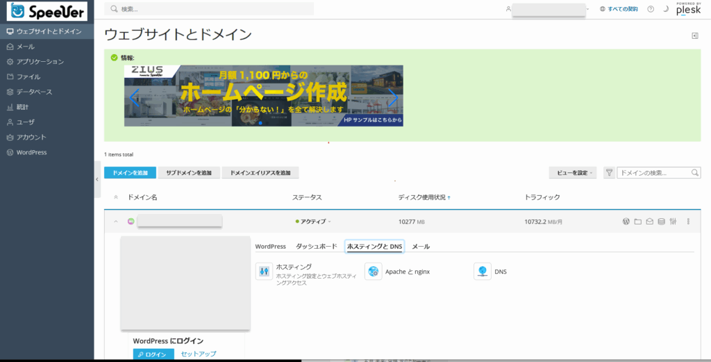
Task: Open the help question mark icon
Action: 651,9
